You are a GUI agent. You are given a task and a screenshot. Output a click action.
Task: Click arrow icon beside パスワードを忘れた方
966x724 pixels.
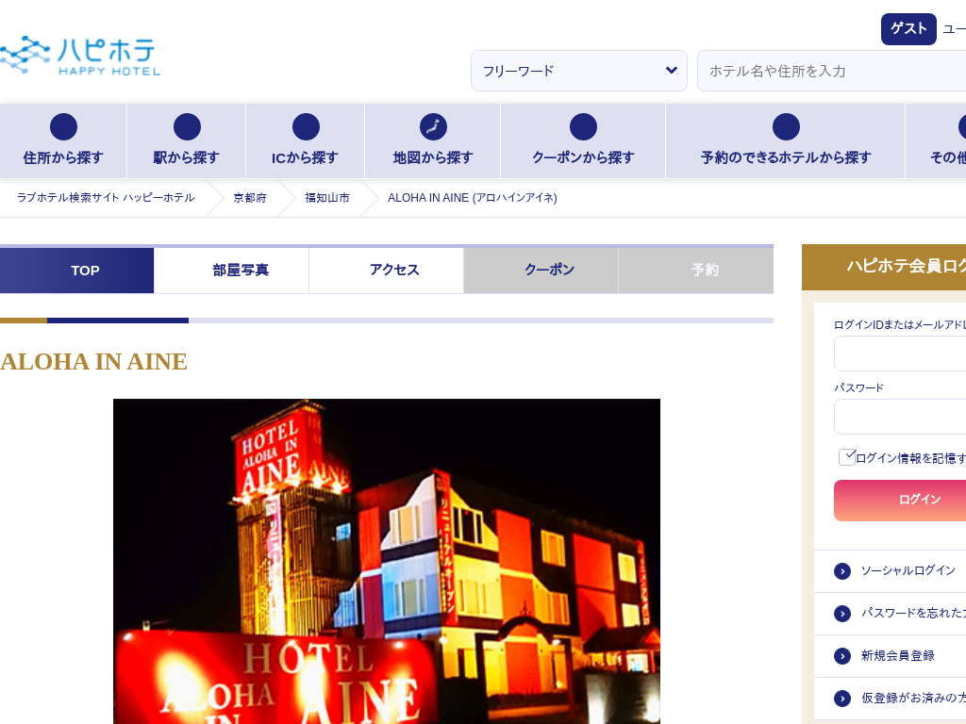tap(842, 614)
